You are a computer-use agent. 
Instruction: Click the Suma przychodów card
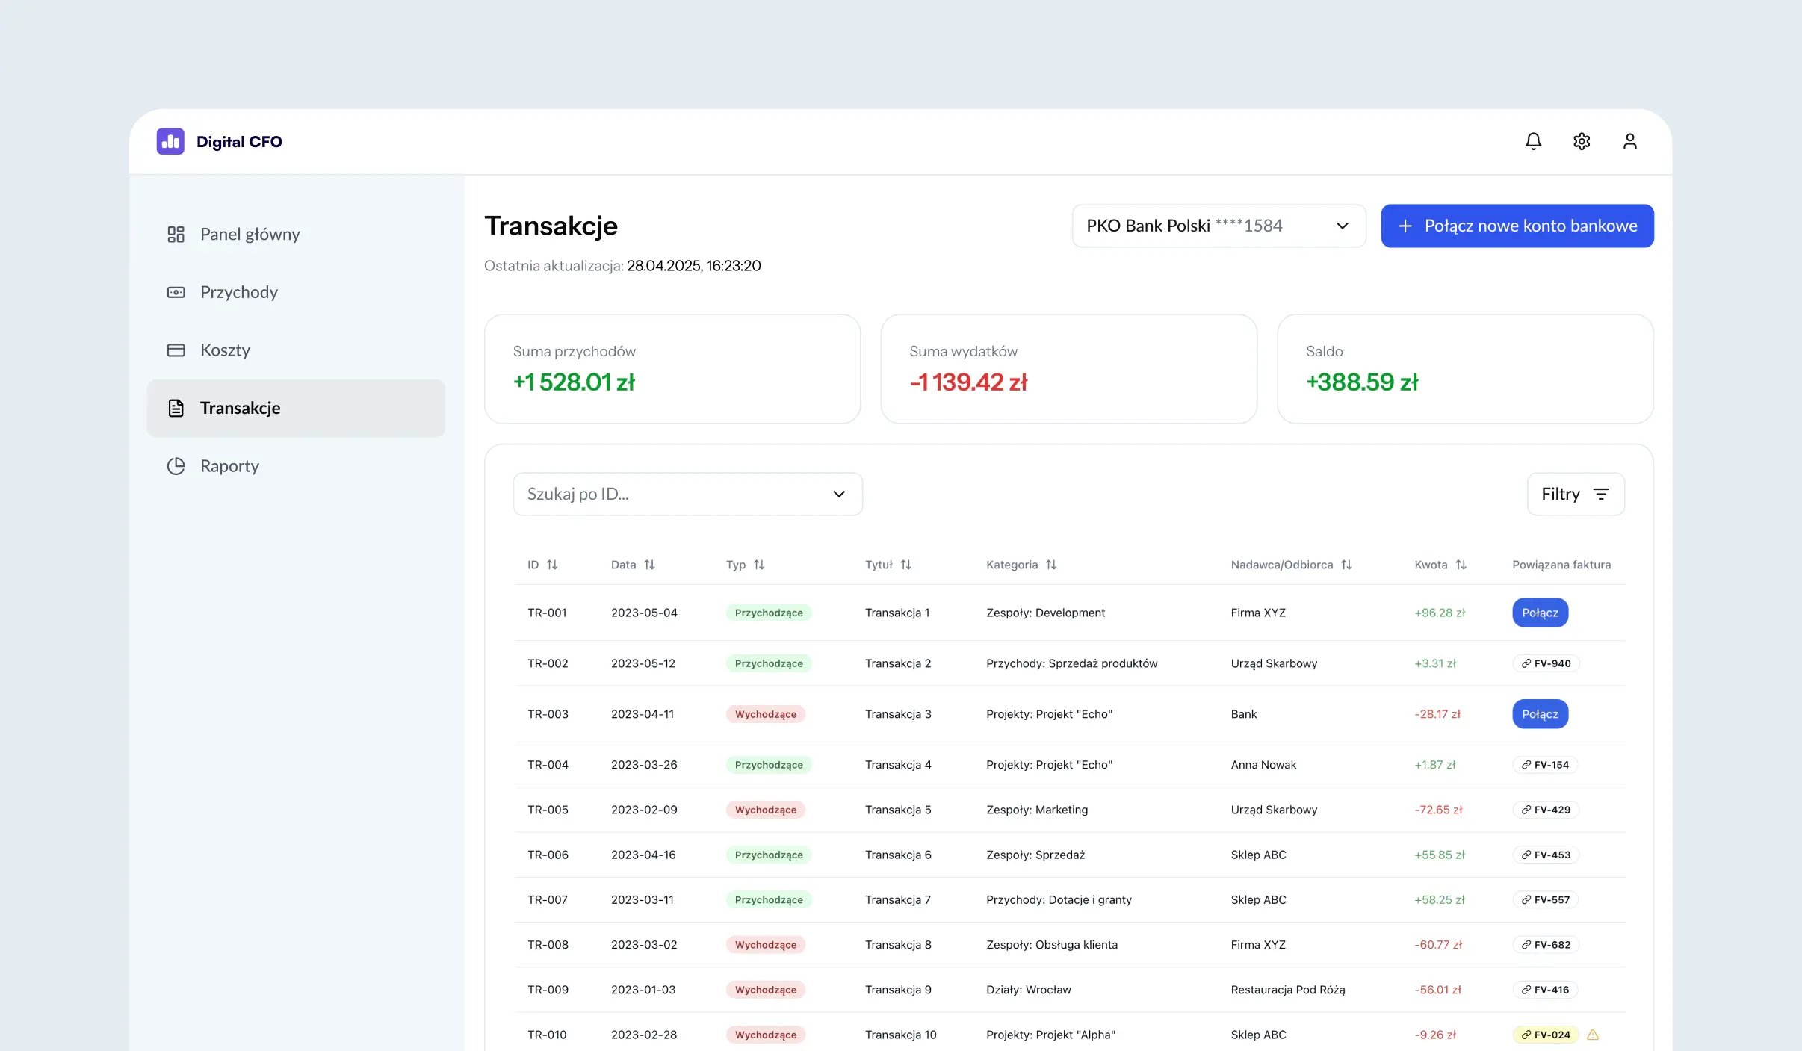(672, 369)
